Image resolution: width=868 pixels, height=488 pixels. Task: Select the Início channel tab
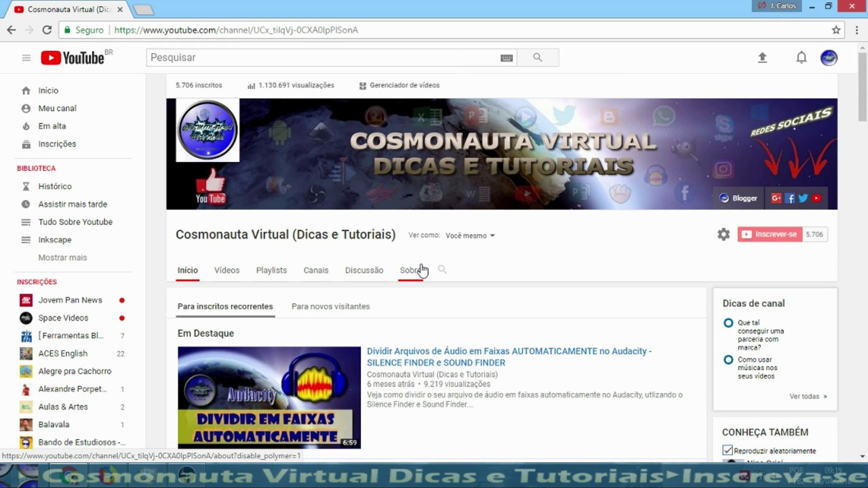click(188, 270)
